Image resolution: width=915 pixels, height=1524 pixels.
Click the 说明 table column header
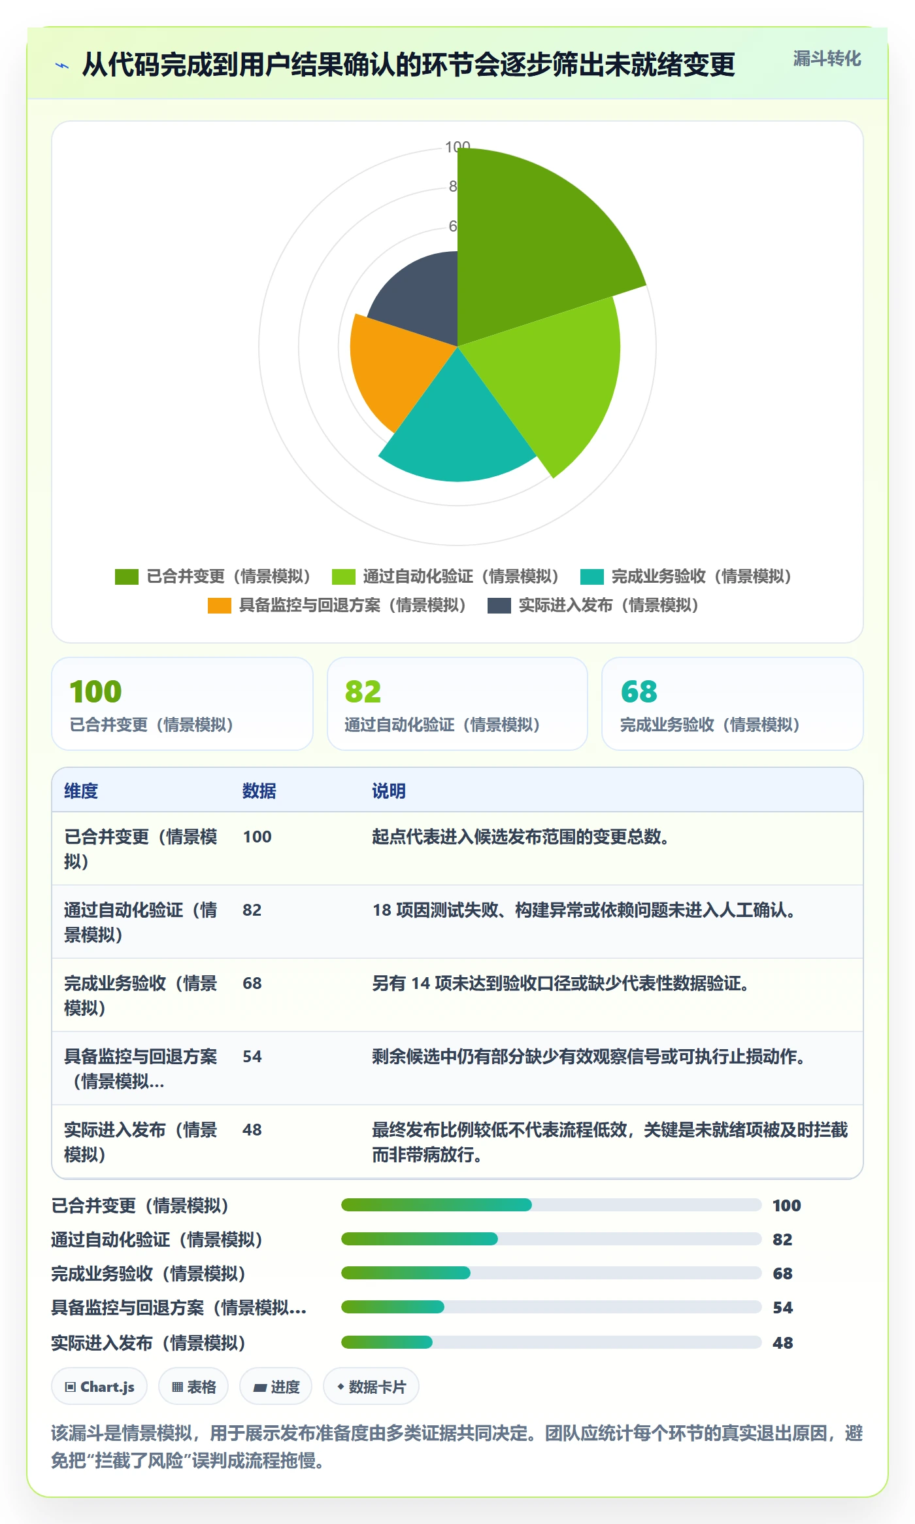click(x=389, y=791)
